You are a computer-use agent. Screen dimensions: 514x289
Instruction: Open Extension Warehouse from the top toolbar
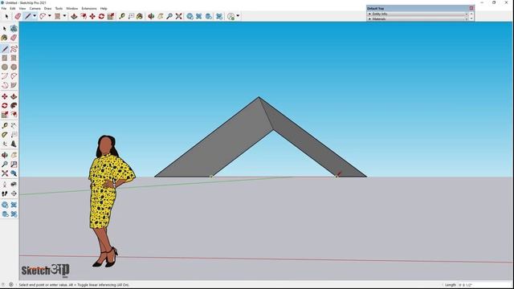pyautogui.click(x=199, y=16)
